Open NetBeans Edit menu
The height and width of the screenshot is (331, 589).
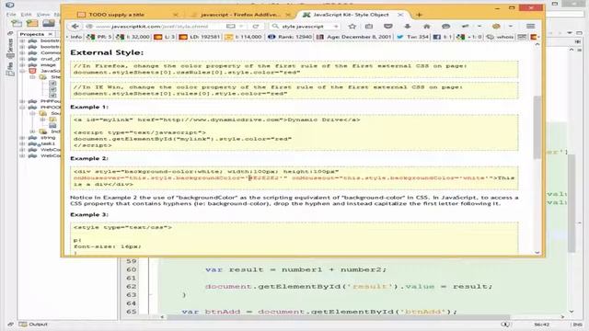point(26,15)
